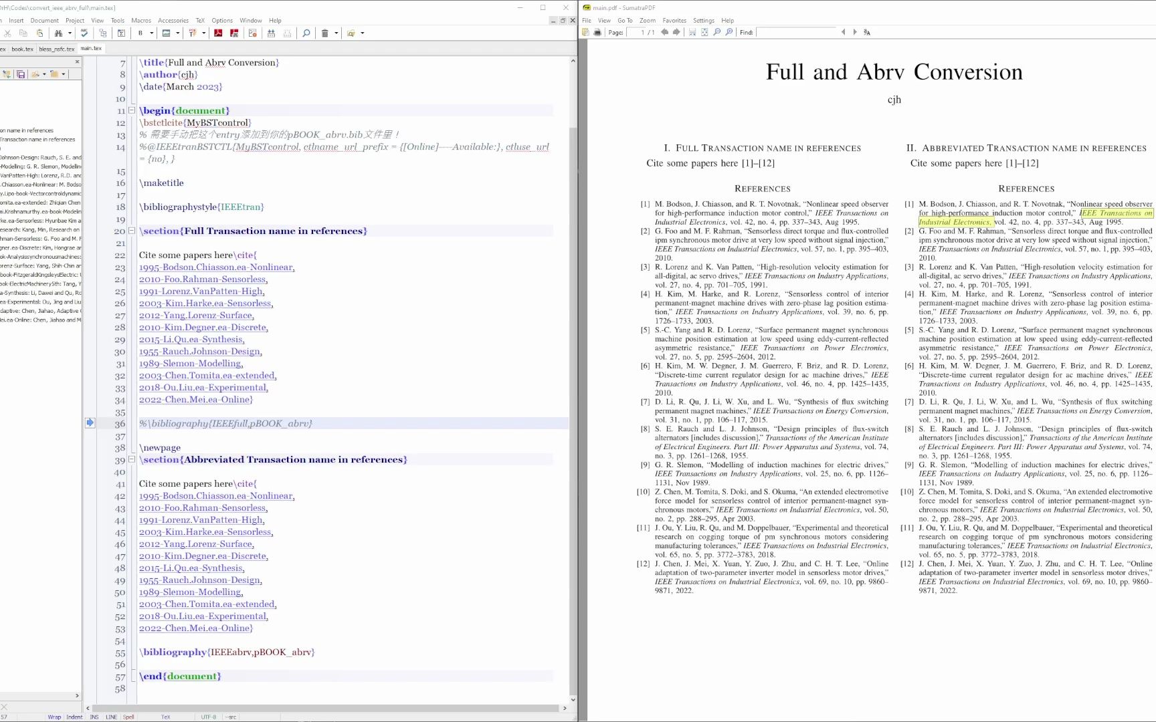Click the first red PDF icon in toolbar
The height and width of the screenshot is (722, 1156).
click(218, 33)
